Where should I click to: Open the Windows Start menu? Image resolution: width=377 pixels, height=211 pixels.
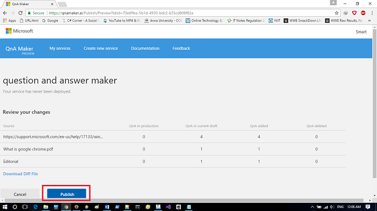[5, 207]
